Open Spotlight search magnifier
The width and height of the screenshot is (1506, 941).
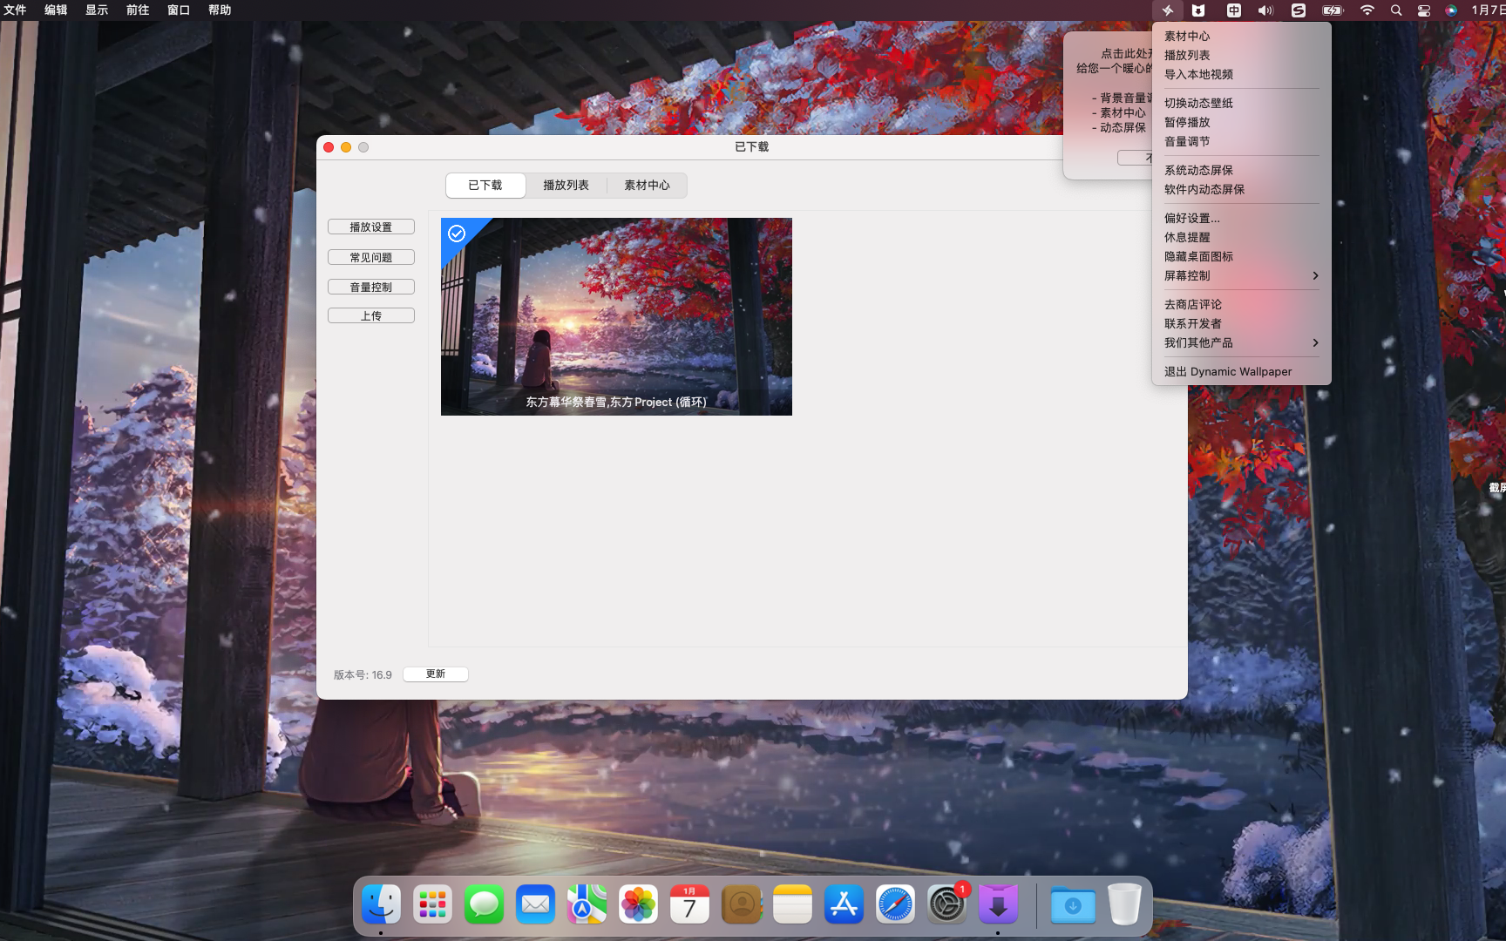(x=1396, y=10)
